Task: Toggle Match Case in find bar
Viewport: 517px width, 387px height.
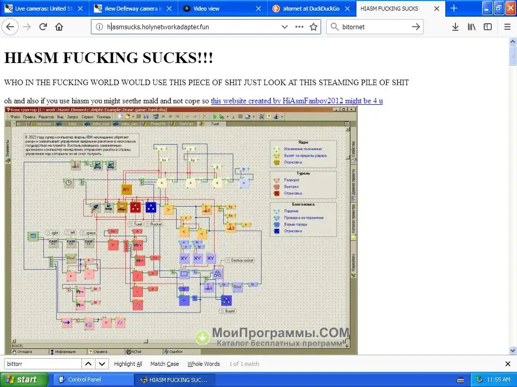Action: (165, 364)
